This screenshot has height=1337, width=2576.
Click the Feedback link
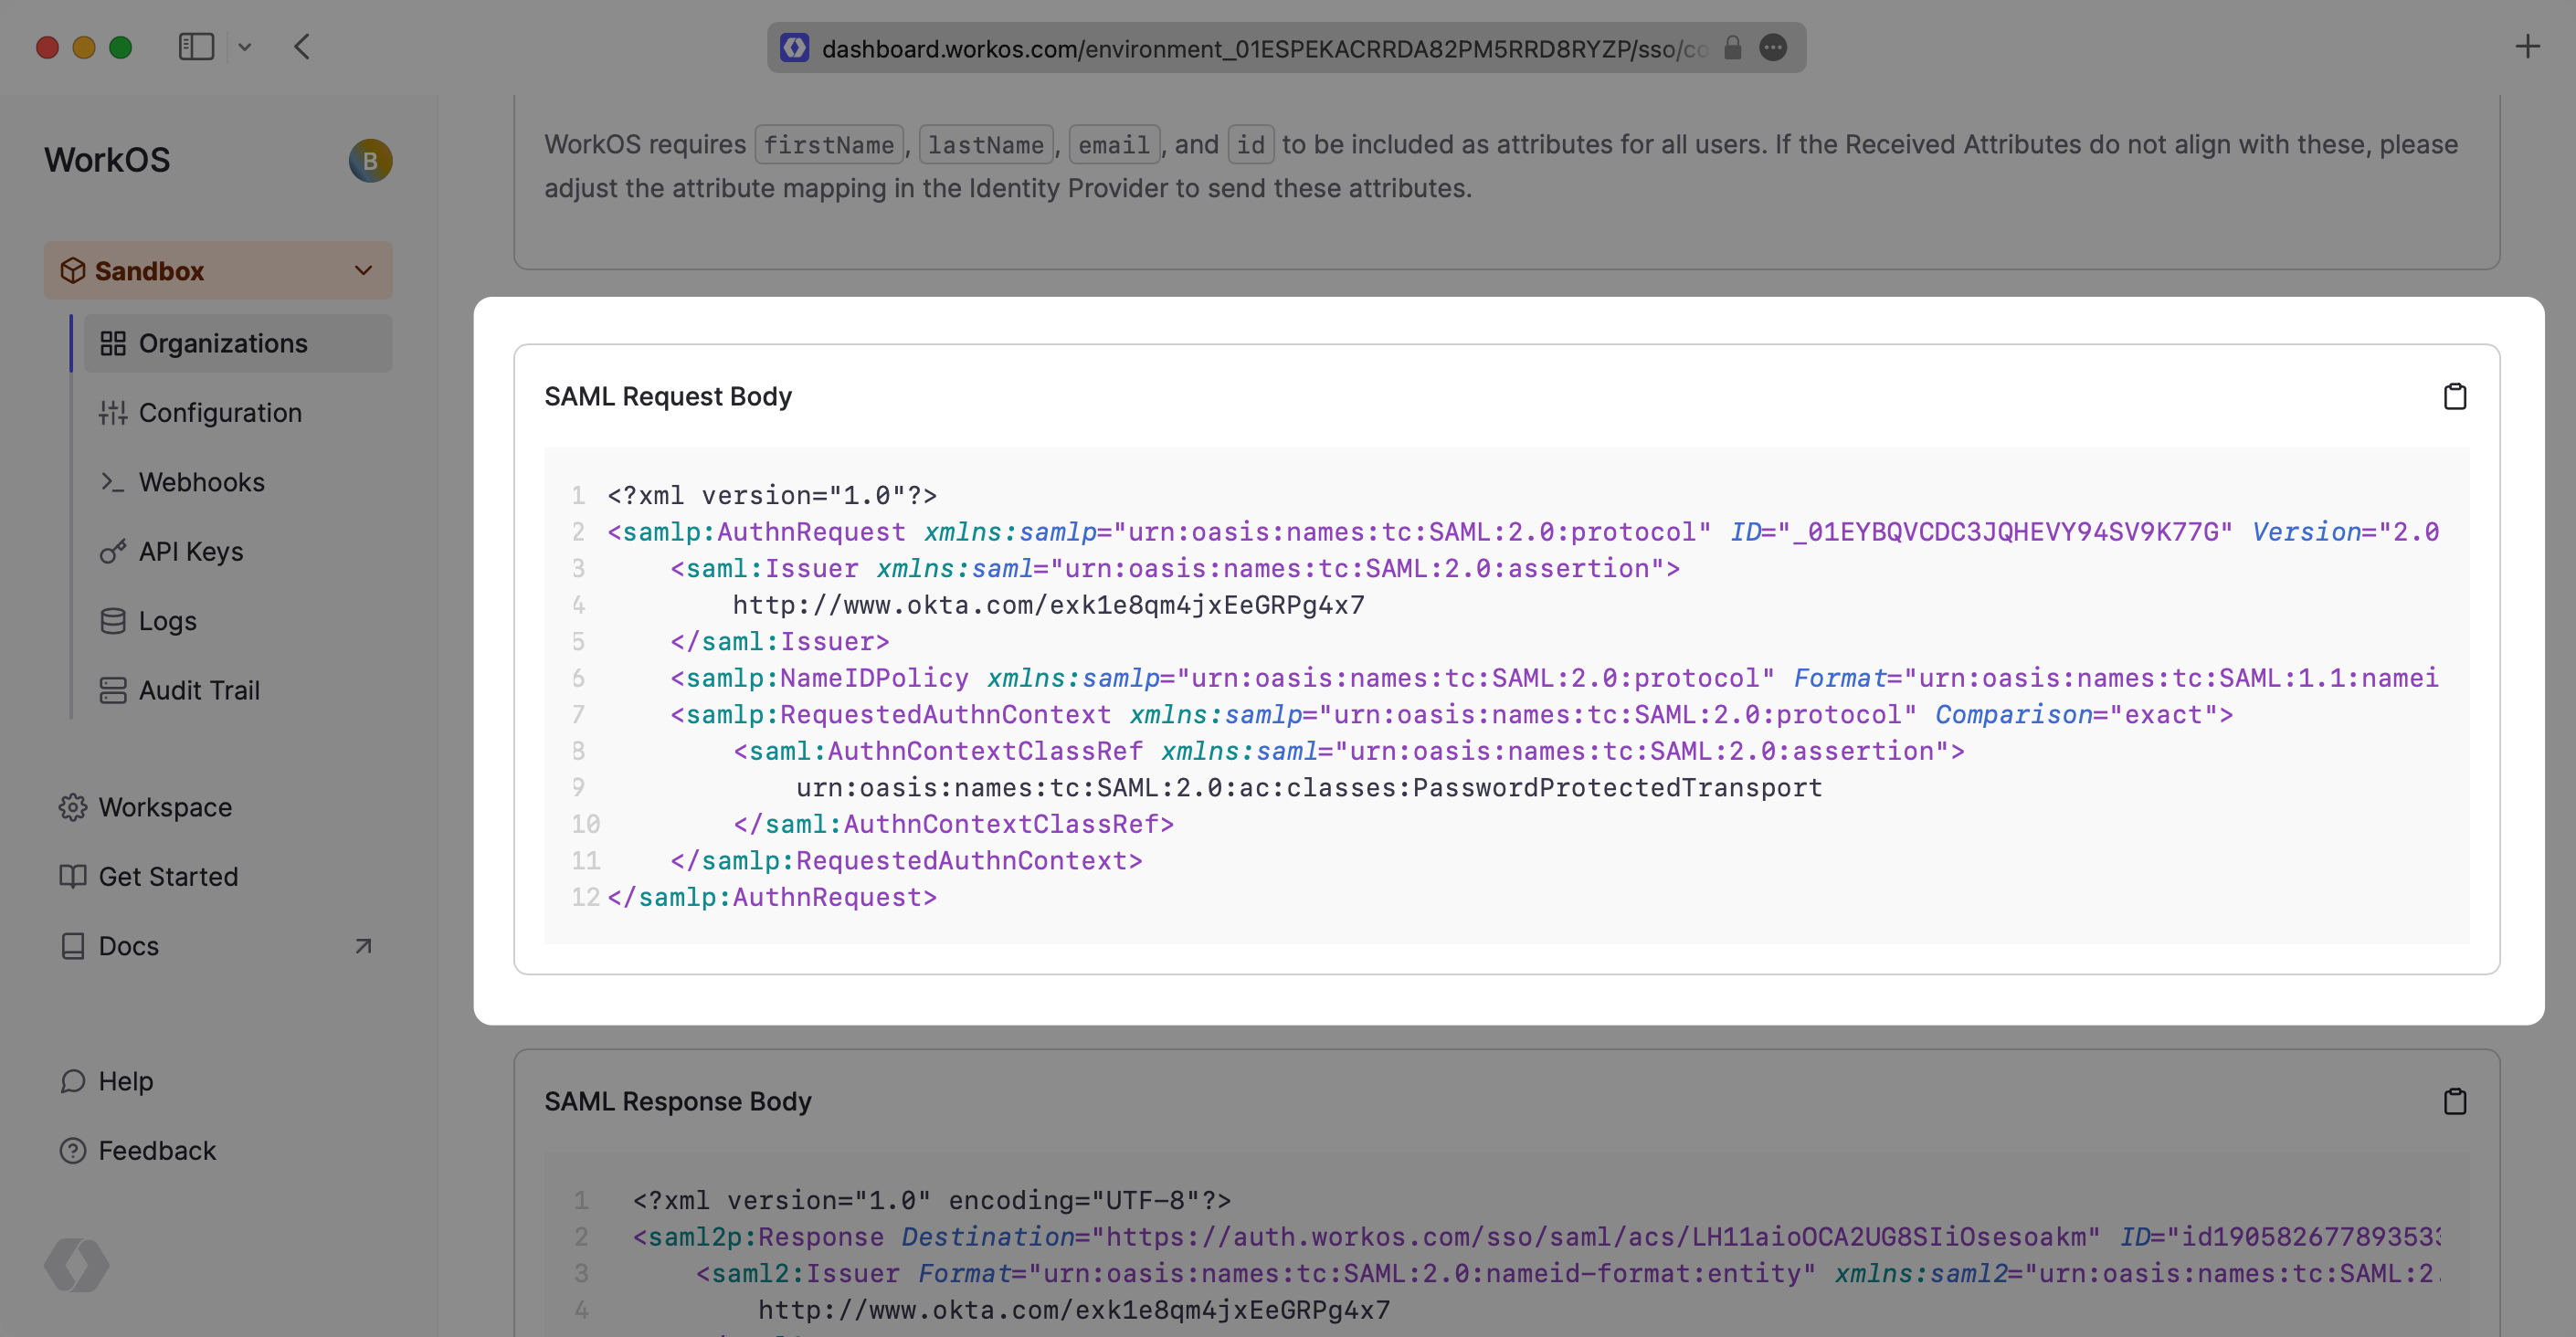tap(156, 1151)
